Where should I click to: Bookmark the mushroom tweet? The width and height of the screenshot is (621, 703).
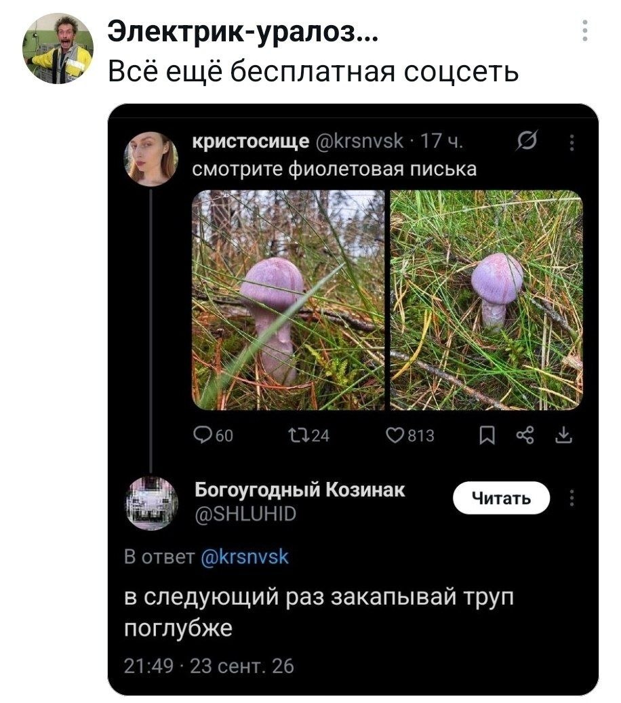(x=487, y=435)
